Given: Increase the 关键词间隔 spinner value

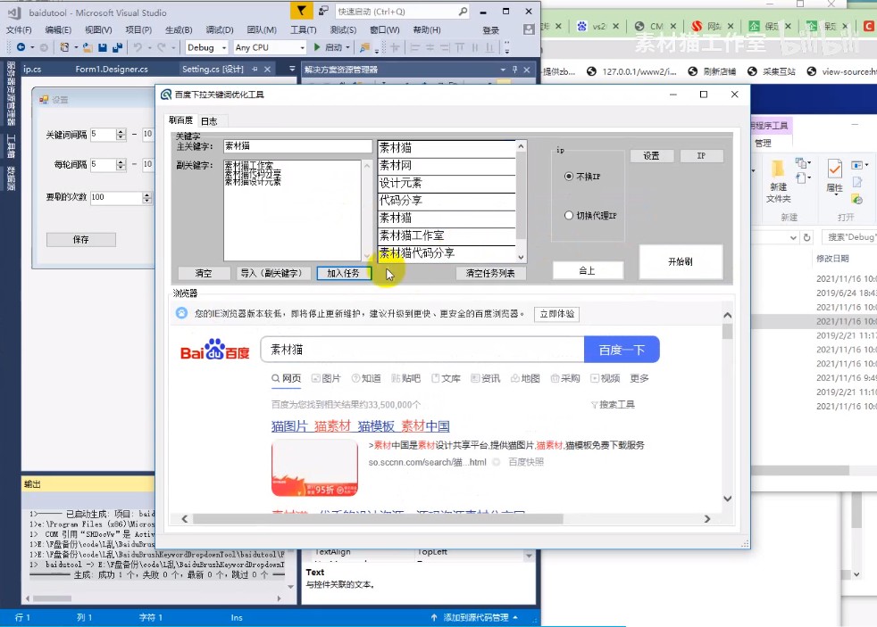Looking at the screenshot, I should [x=121, y=132].
